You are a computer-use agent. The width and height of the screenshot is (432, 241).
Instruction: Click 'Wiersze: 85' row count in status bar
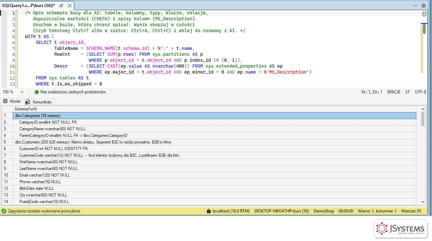(411, 211)
